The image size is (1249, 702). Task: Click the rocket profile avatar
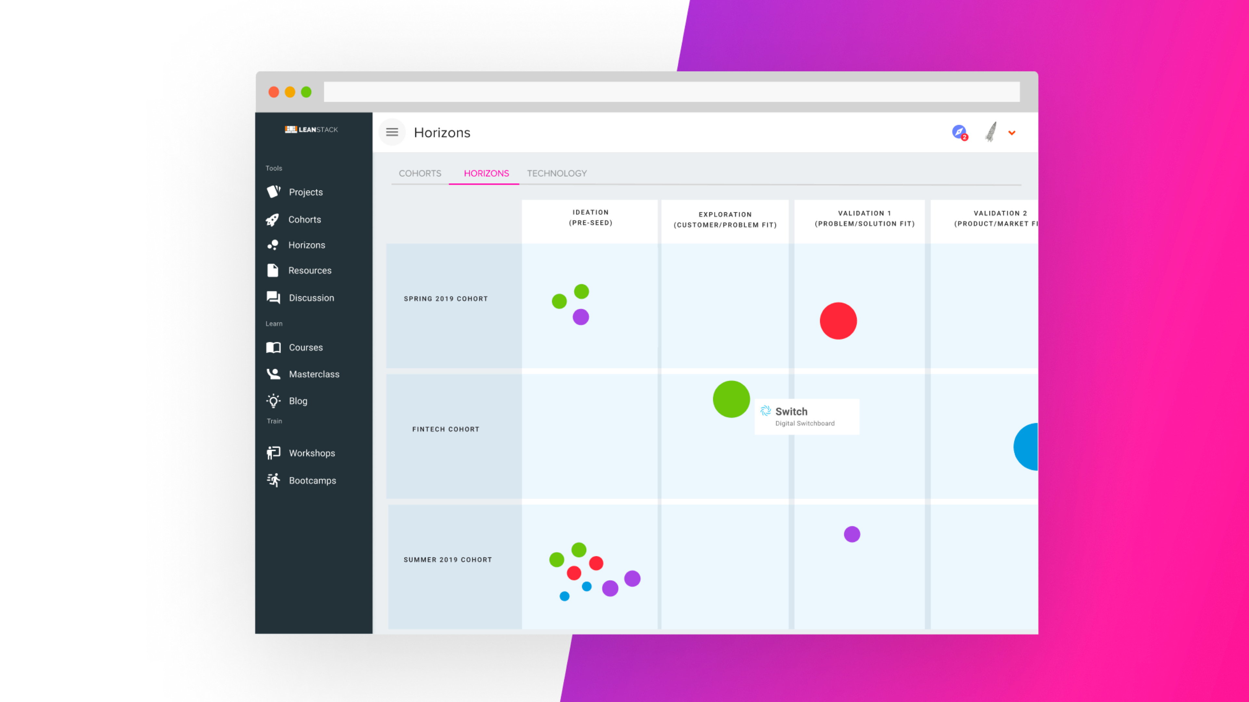click(x=991, y=132)
